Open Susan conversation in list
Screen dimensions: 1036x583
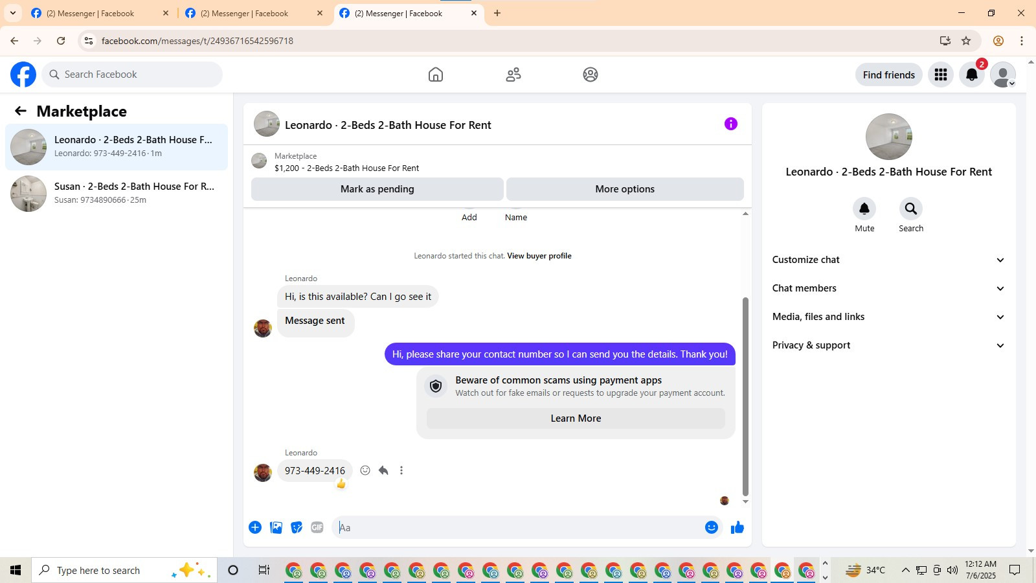click(117, 194)
